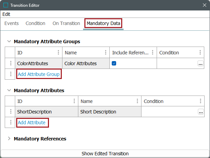Collapse the Mandatory Attribute Groups section
Image resolution: width=210 pixels, height=158 pixels.
(x=9, y=41)
